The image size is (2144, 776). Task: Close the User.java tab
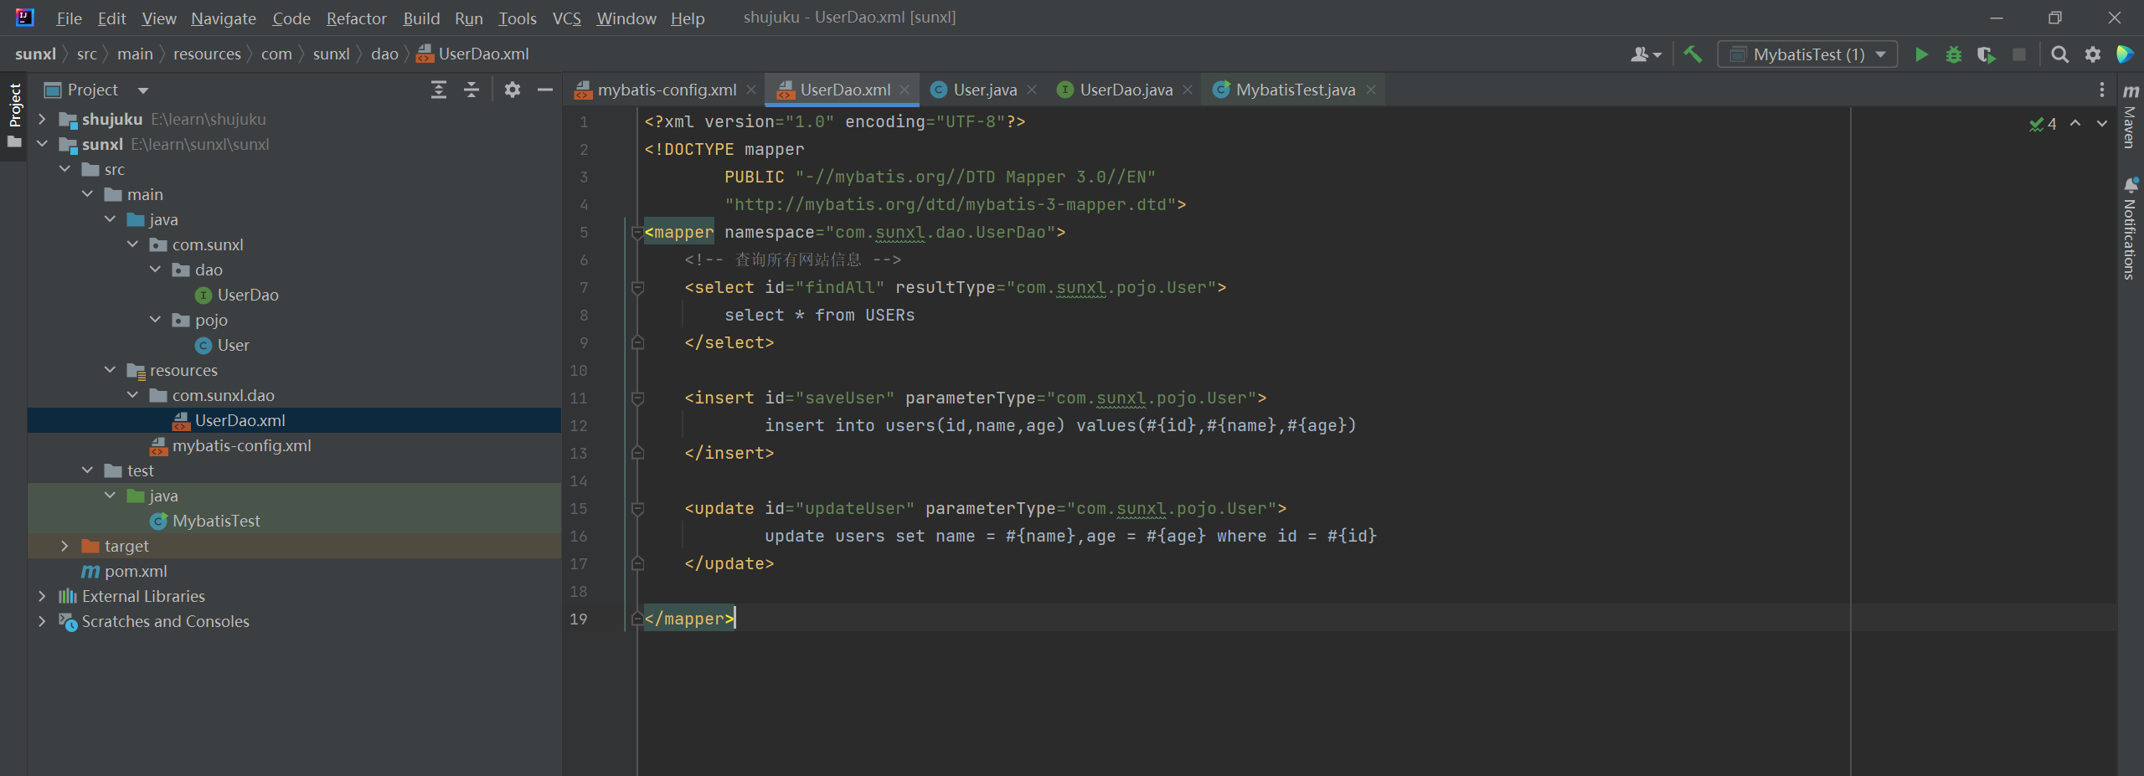click(1032, 90)
